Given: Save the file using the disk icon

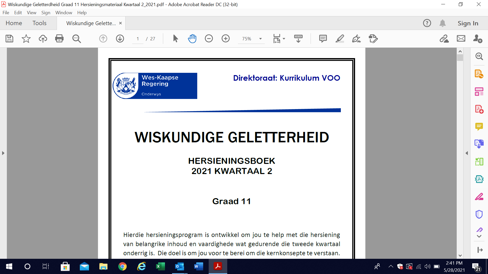Looking at the screenshot, I should 9,39.
